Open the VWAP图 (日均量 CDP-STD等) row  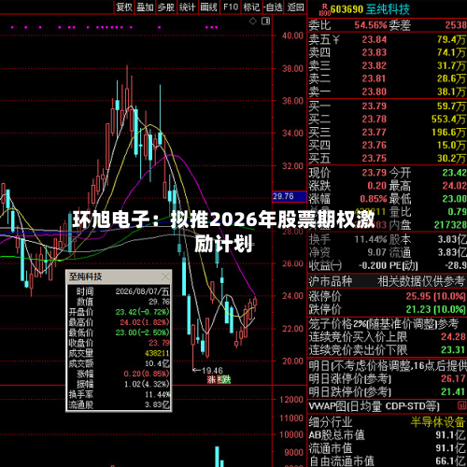pyautogui.click(x=387, y=406)
